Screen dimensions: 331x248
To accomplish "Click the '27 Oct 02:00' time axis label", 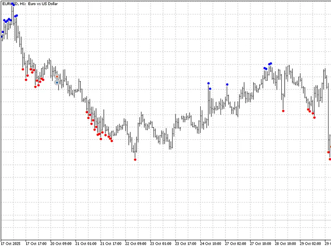I will (235, 243).
